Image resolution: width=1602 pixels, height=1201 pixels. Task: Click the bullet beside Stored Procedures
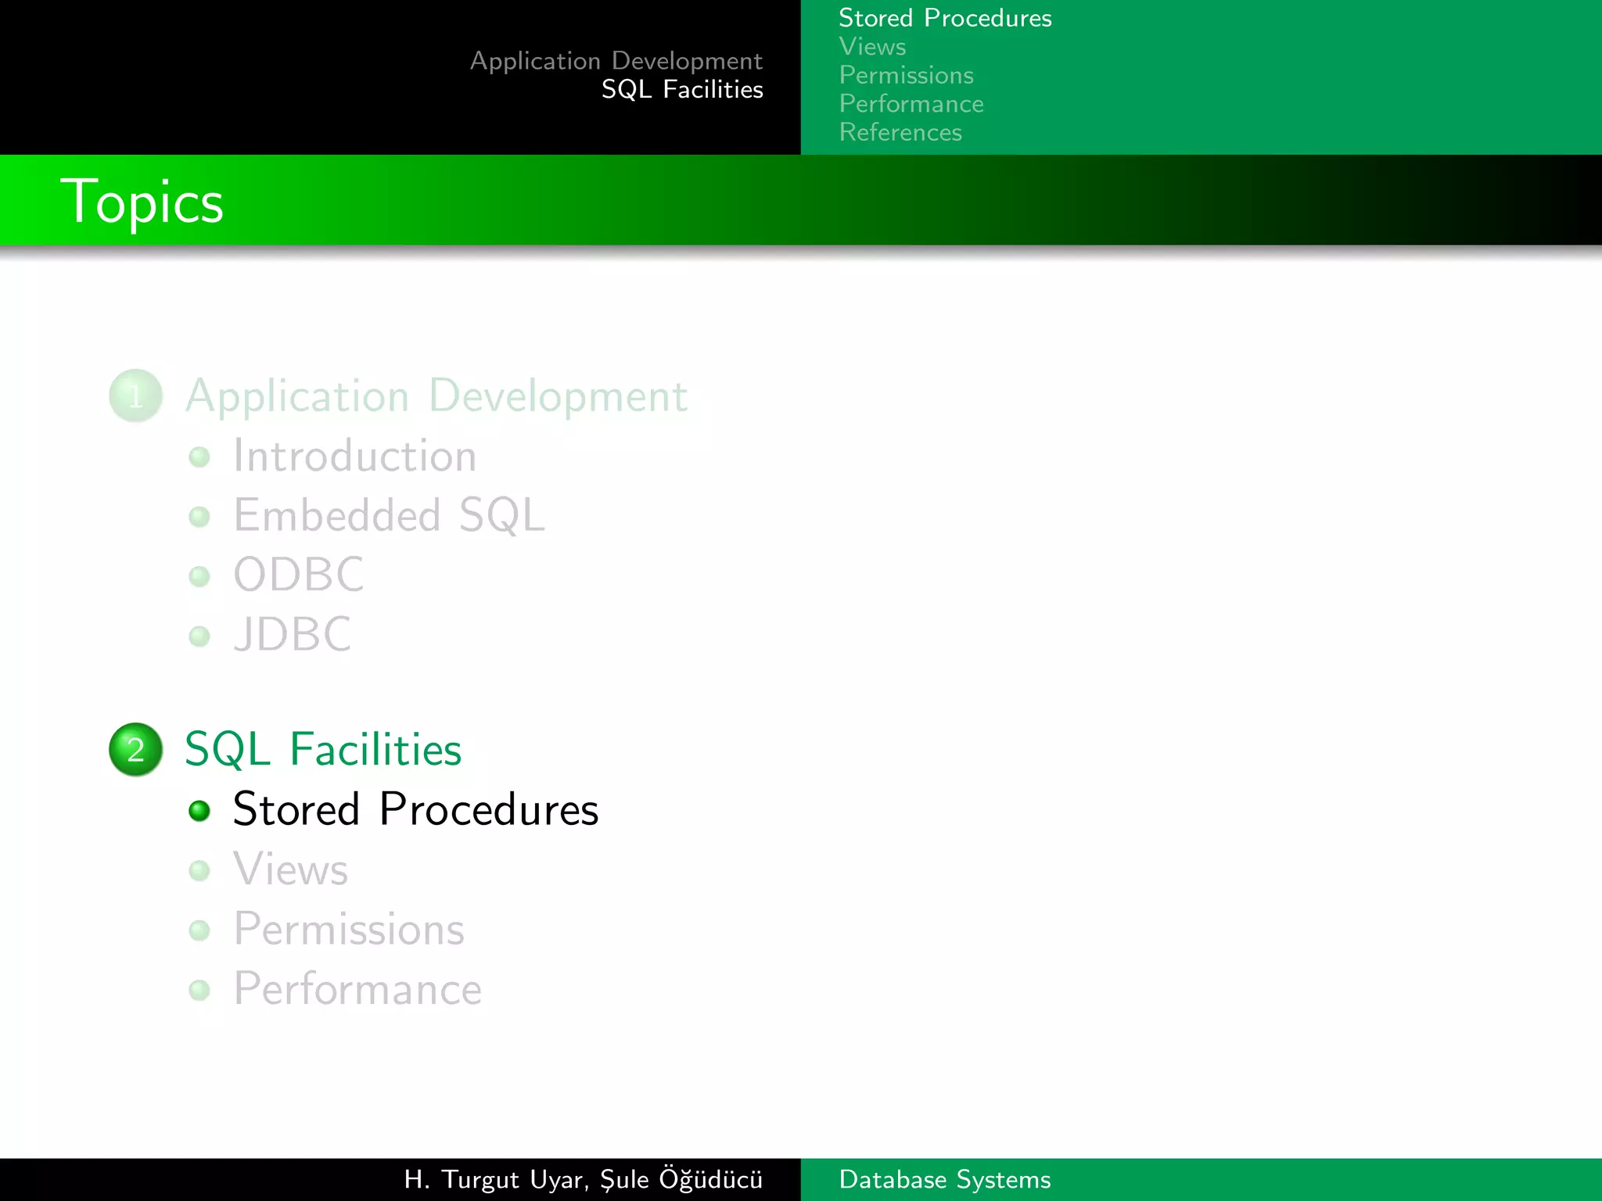click(x=199, y=811)
